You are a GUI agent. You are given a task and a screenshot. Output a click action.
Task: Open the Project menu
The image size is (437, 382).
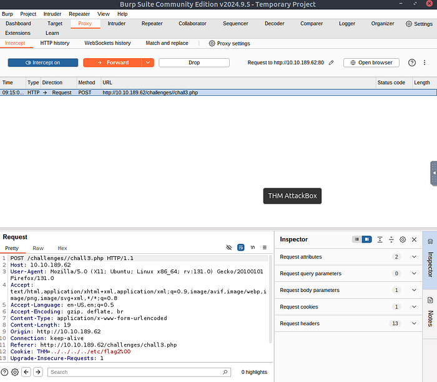click(x=28, y=14)
